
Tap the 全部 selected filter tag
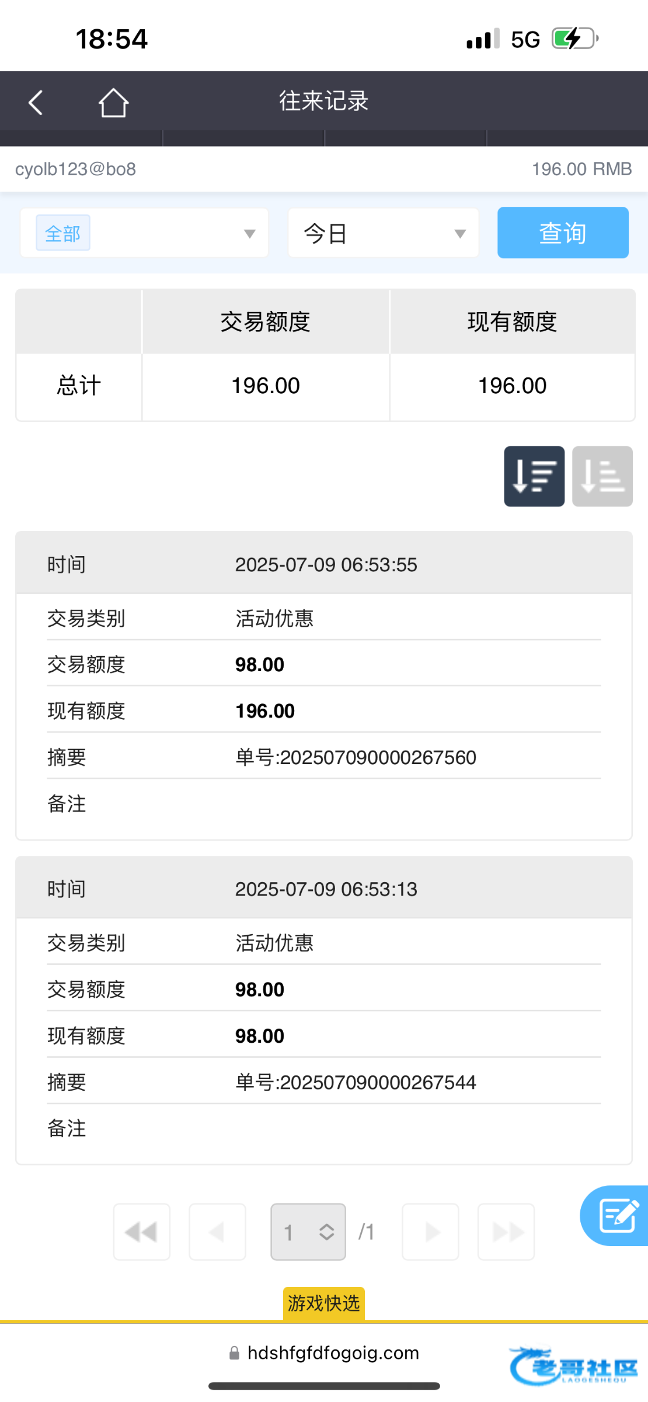coord(63,234)
